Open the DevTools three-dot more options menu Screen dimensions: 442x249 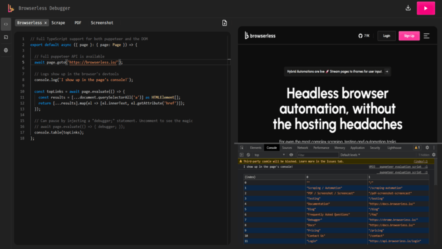click(x=434, y=148)
